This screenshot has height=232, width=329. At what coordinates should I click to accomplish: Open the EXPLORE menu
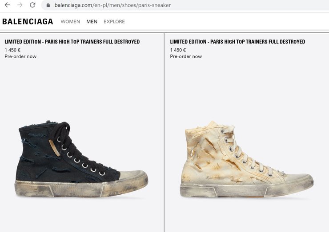114,22
